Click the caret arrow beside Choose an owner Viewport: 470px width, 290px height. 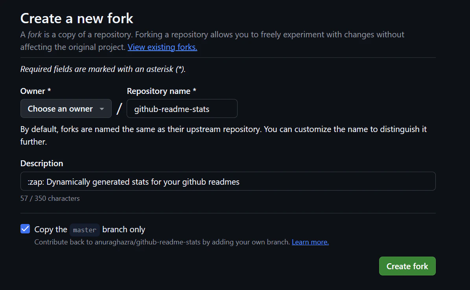click(x=102, y=109)
